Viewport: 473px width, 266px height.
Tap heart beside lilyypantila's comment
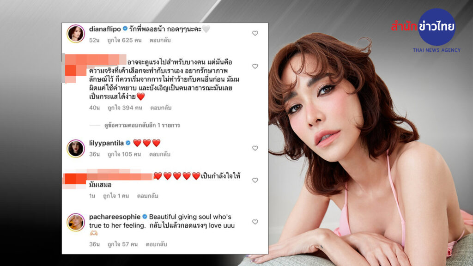point(255,148)
